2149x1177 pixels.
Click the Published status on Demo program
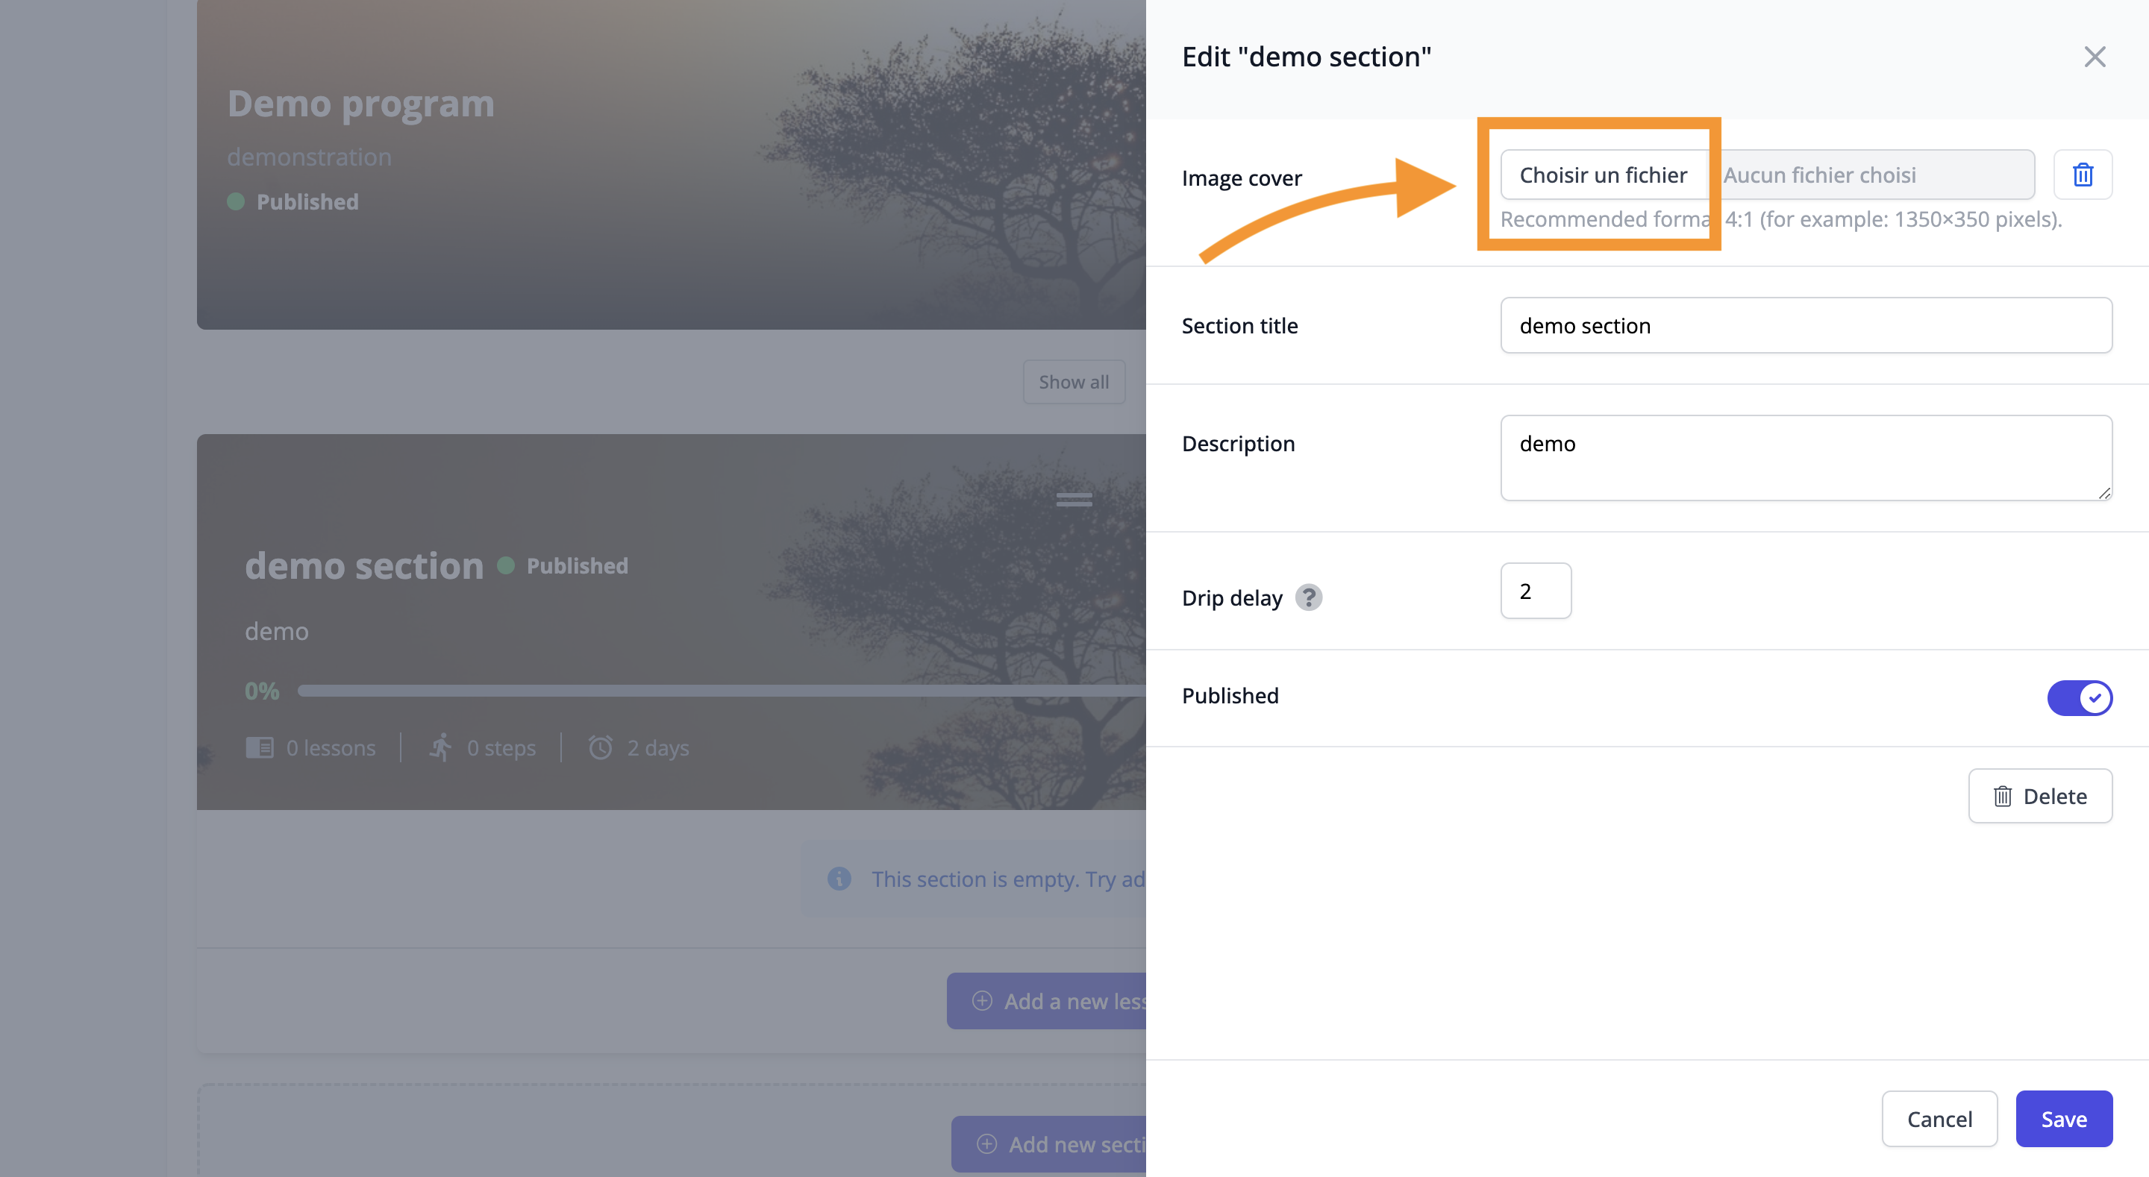point(293,202)
